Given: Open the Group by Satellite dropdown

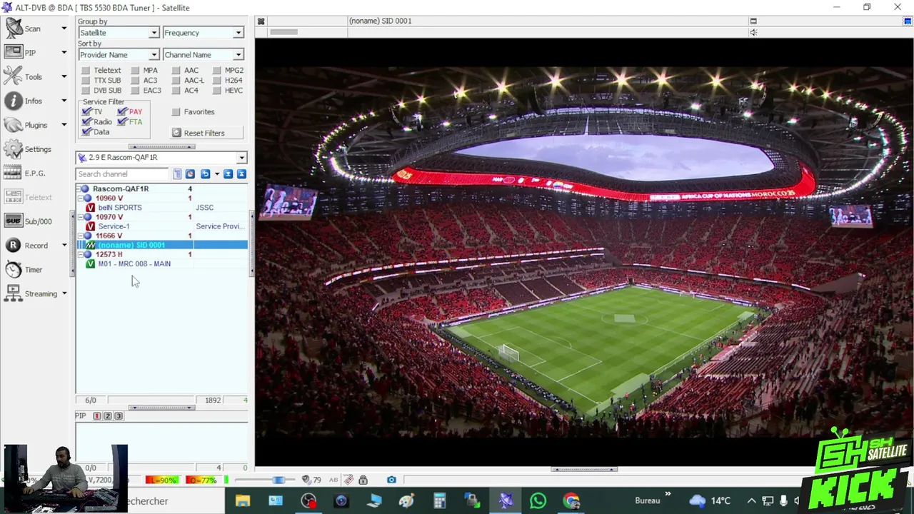Looking at the screenshot, I should pos(119,33).
